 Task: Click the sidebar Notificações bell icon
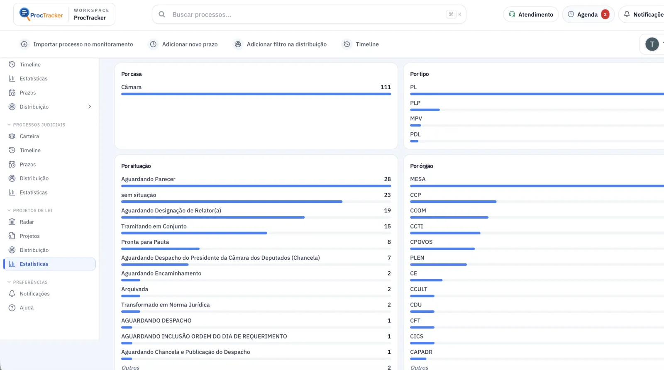tap(12, 294)
